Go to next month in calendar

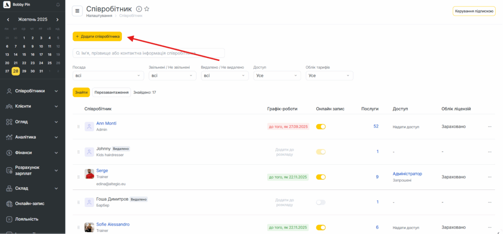57,20
